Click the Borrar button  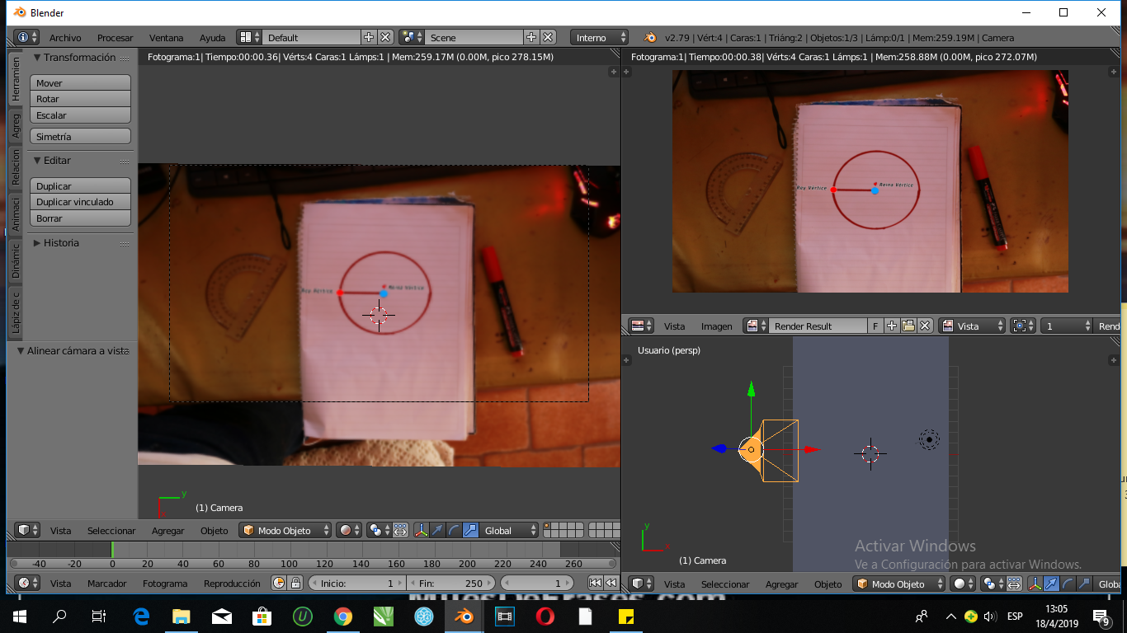click(x=81, y=218)
